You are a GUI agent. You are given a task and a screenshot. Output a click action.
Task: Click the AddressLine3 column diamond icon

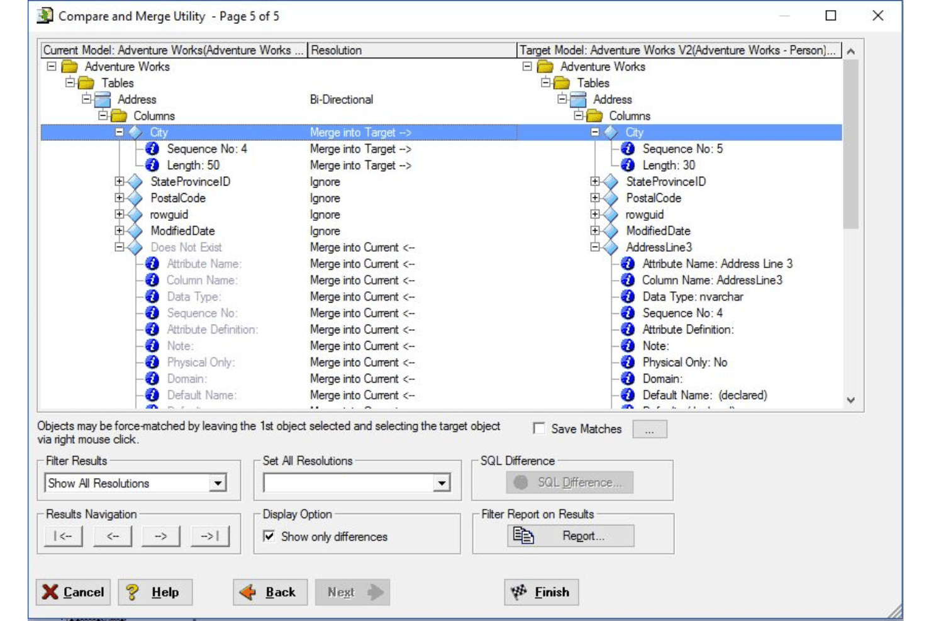click(x=611, y=247)
